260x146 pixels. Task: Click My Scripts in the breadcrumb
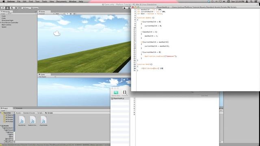(49, 113)
